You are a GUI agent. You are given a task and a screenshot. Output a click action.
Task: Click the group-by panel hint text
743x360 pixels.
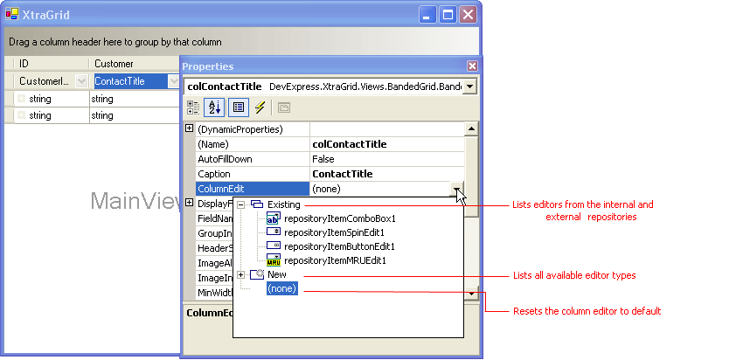pyautogui.click(x=115, y=42)
